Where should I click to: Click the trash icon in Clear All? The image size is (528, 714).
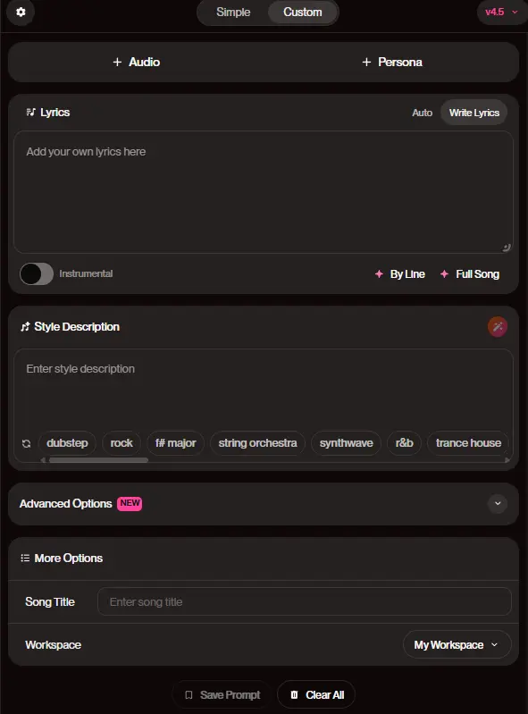pos(294,695)
